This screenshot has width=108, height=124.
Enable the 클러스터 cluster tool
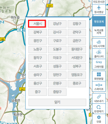pyautogui.click(x=99, y=54)
